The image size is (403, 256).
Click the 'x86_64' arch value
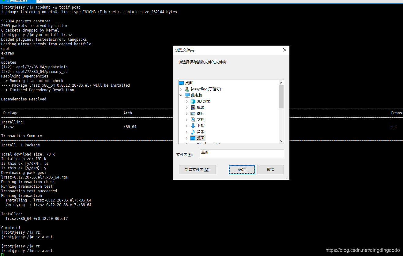point(130,127)
